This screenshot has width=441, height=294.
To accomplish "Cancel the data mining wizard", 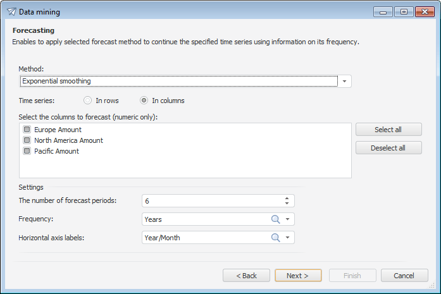I will [404, 276].
